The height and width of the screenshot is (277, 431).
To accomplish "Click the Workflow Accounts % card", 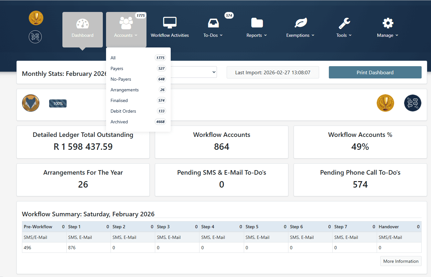I will [360, 142].
